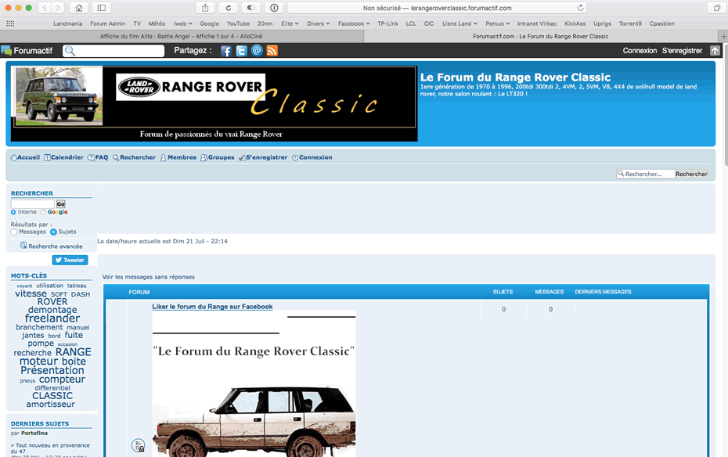Click the 'amortisseur' keyword tag

tap(51, 404)
